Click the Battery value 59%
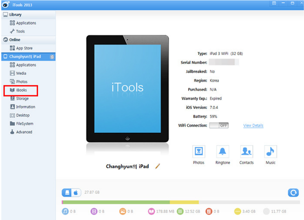The width and height of the screenshot is (304, 220). (213, 116)
